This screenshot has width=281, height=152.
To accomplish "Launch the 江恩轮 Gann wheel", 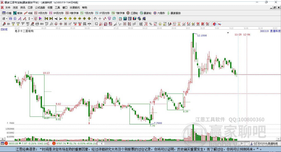I will coord(132,13).
